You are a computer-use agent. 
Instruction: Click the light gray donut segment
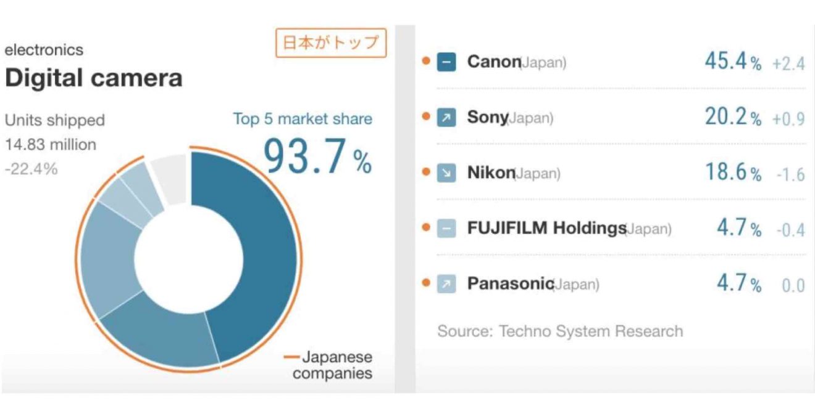click(x=171, y=177)
